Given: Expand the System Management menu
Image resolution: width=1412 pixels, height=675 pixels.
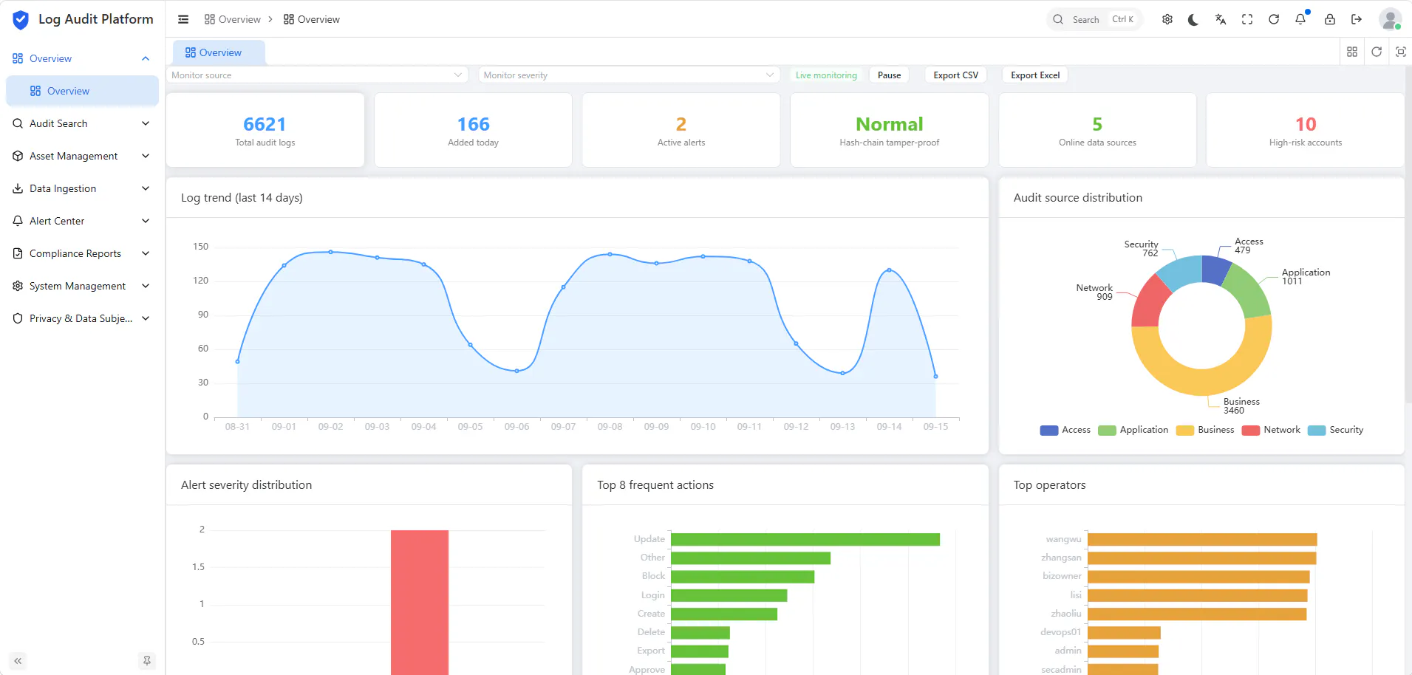Looking at the screenshot, I should click(x=82, y=286).
